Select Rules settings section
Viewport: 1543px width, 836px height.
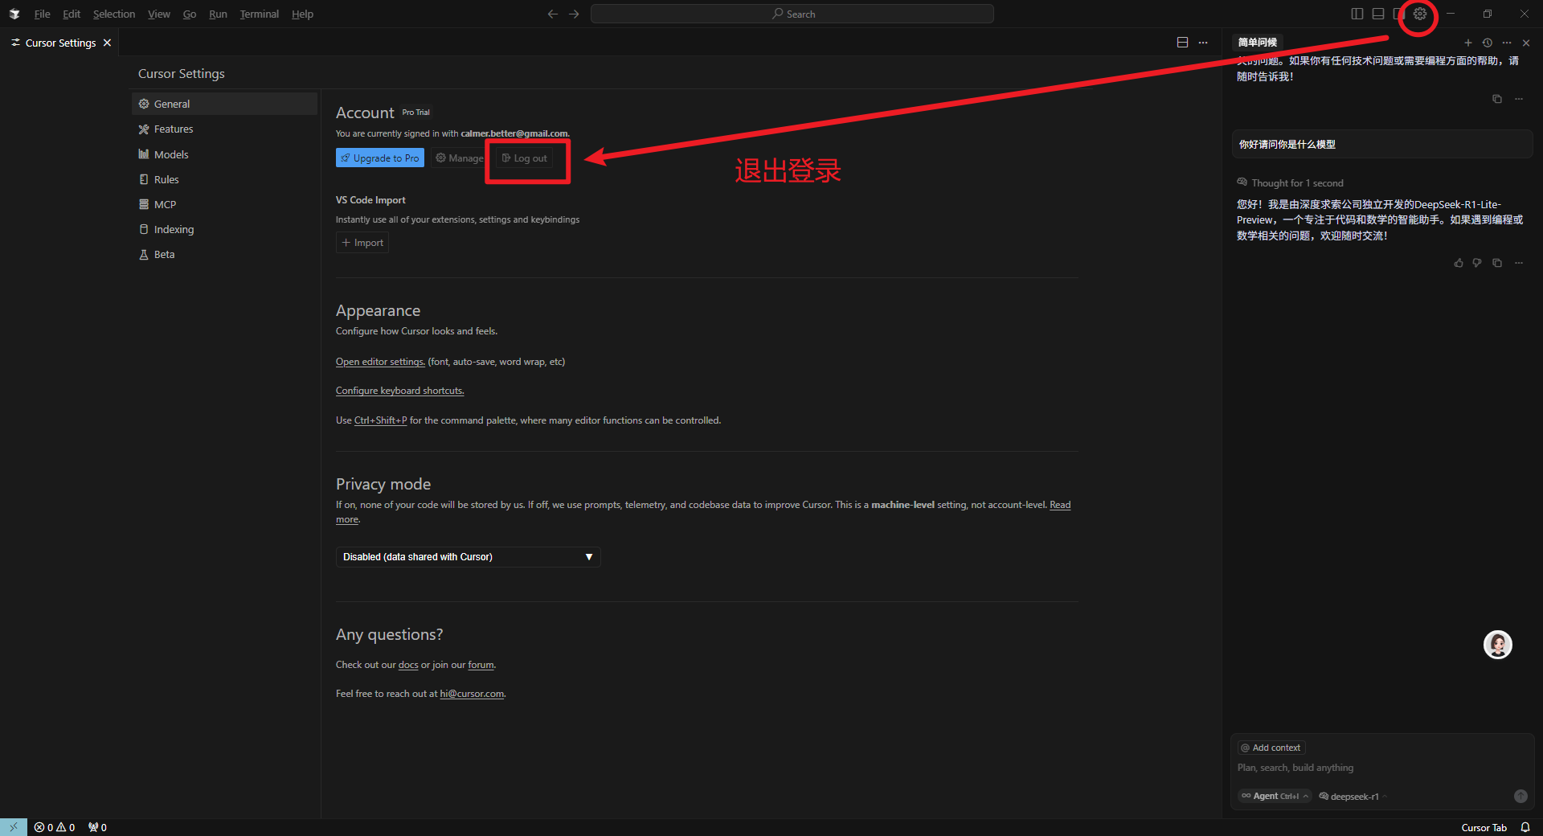point(224,179)
